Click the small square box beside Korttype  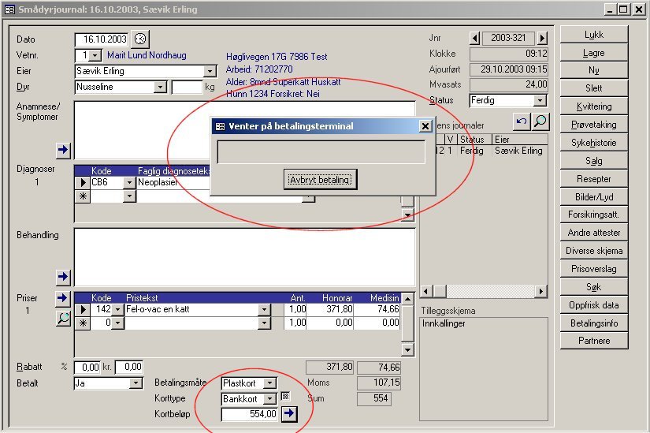(x=285, y=396)
